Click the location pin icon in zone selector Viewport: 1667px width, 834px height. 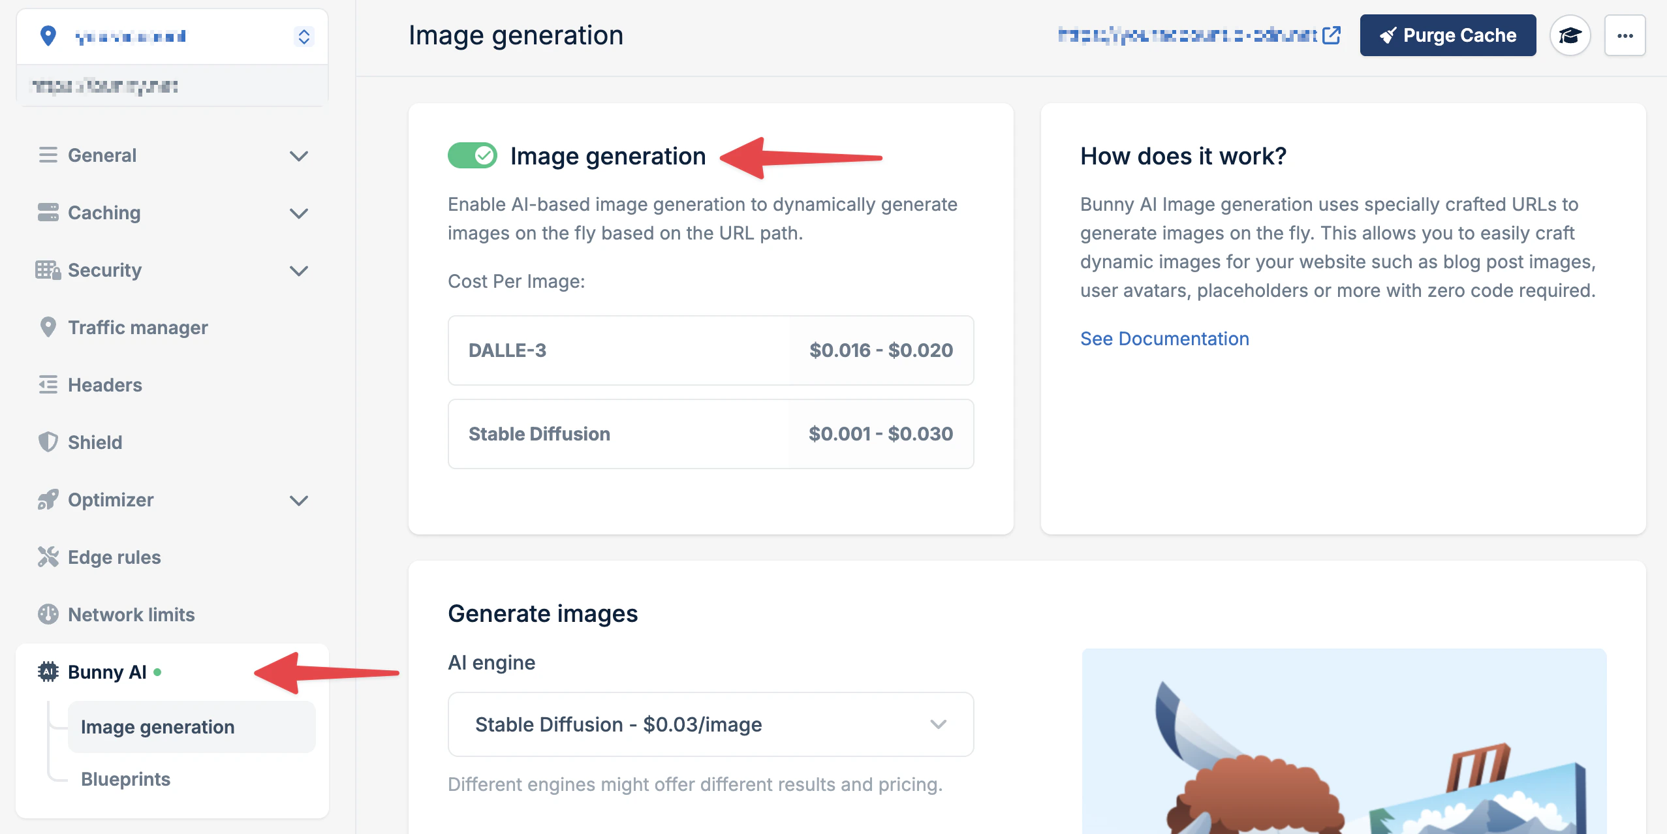click(x=48, y=36)
